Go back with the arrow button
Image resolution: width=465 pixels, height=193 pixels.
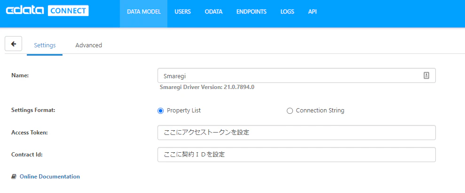(13, 44)
